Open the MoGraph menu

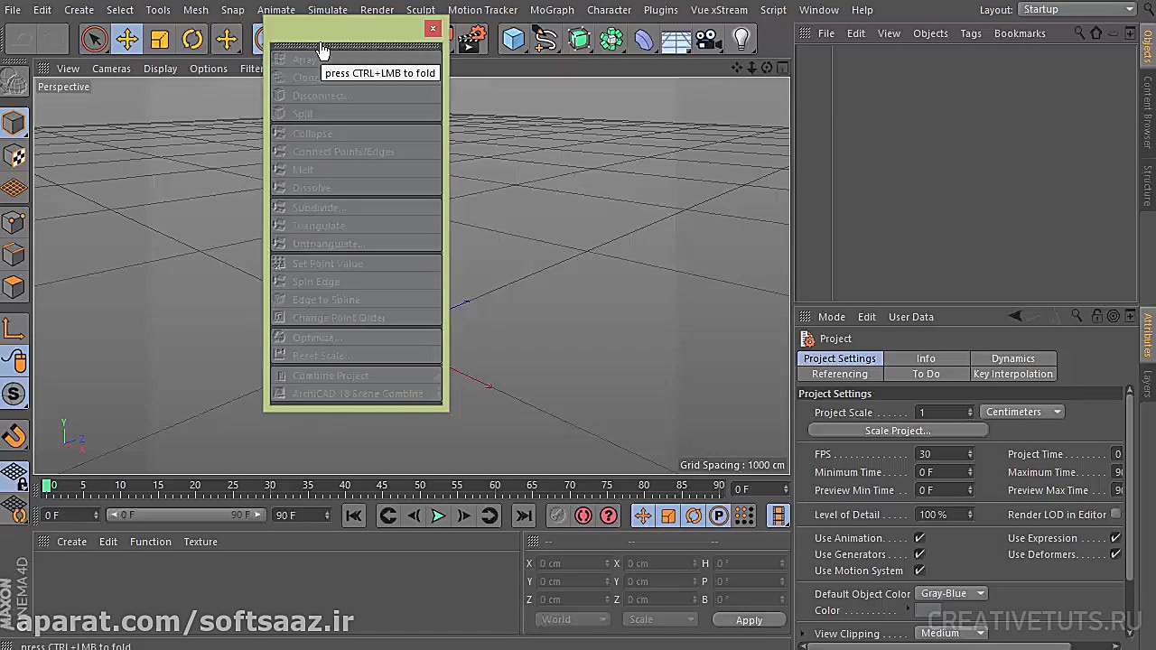click(x=552, y=10)
